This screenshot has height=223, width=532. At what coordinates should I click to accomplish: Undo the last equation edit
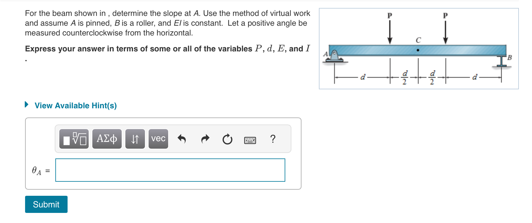[182, 139]
